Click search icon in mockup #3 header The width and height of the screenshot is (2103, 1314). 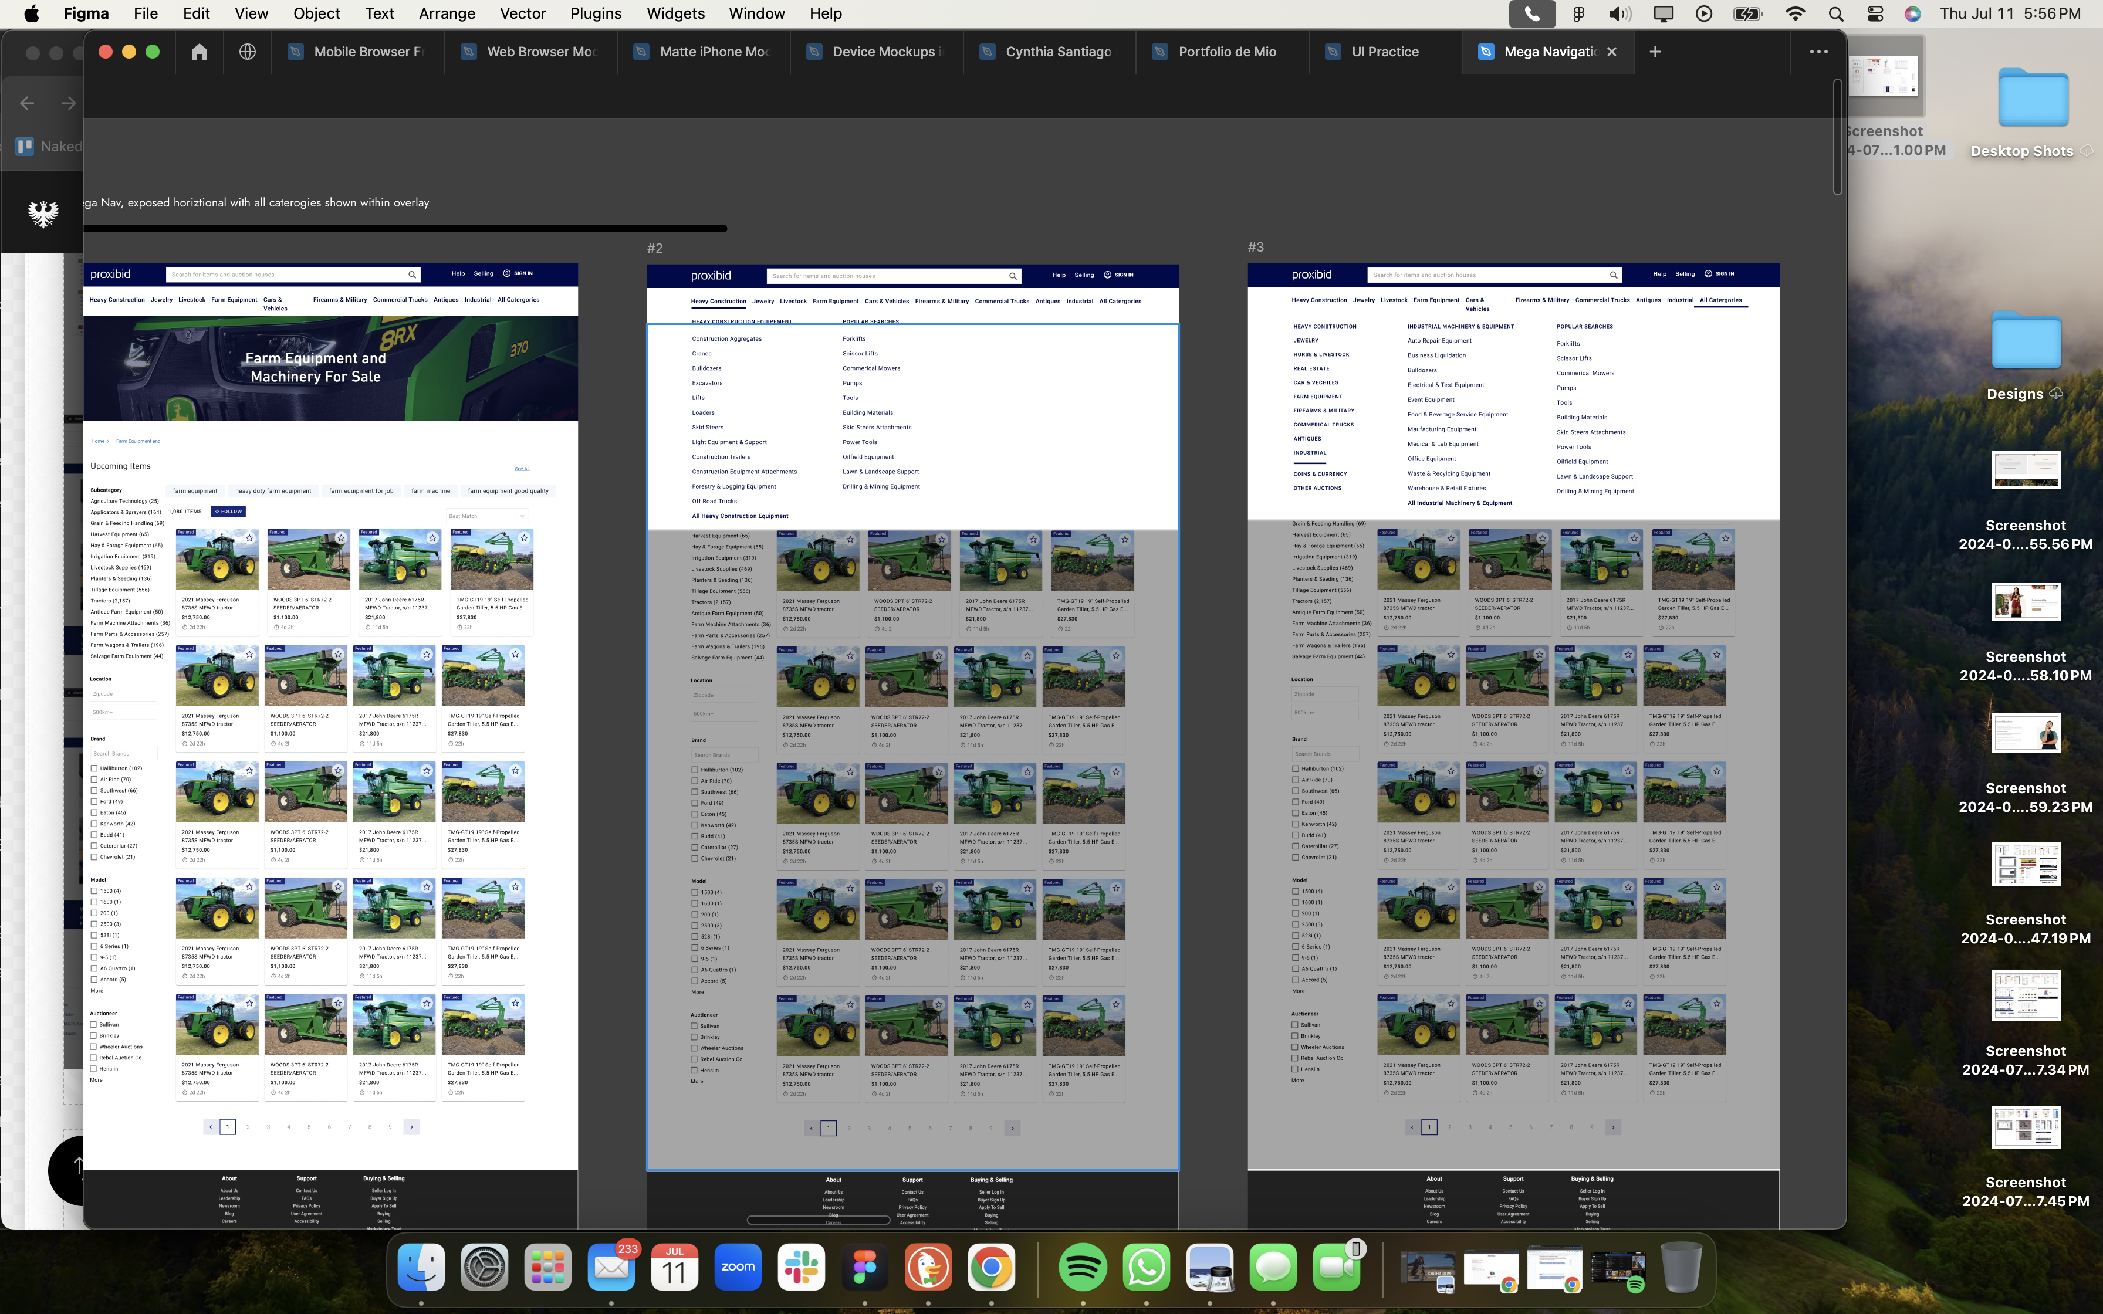[1614, 275]
